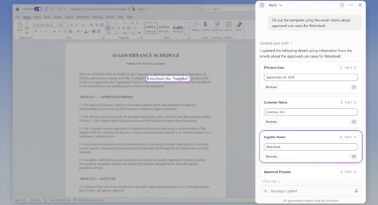Screen dimensions: 378x205
Task: Open the more options ellipsis in Copilot panel
Action: point(351,5)
